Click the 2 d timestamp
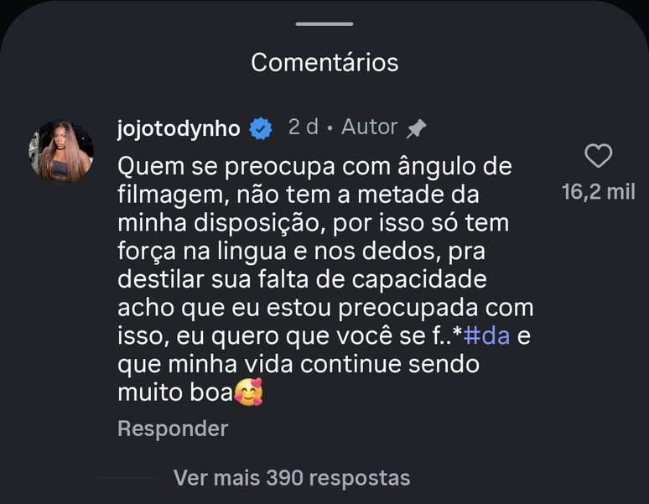The height and width of the screenshot is (504, 649). point(303,127)
